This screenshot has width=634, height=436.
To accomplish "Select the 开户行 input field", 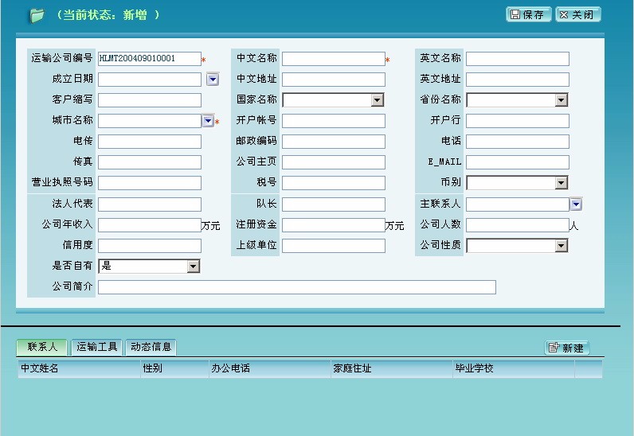I will [518, 120].
